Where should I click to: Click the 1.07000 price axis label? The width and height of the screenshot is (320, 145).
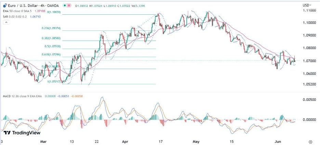(x=309, y=61)
